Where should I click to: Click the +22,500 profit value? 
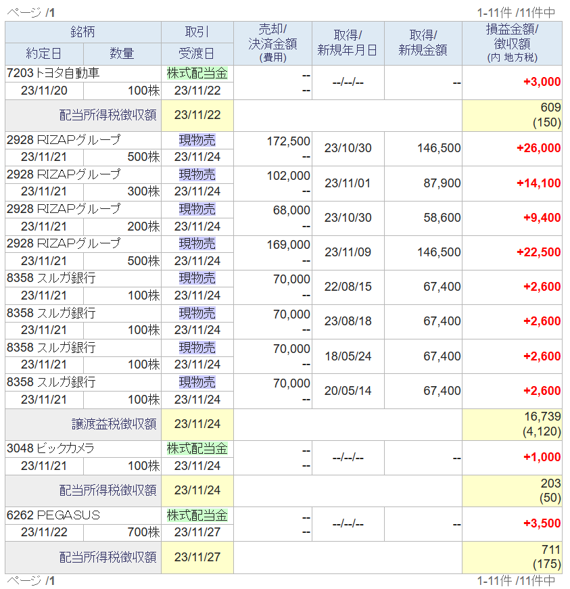pyautogui.click(x=538, y=252)
